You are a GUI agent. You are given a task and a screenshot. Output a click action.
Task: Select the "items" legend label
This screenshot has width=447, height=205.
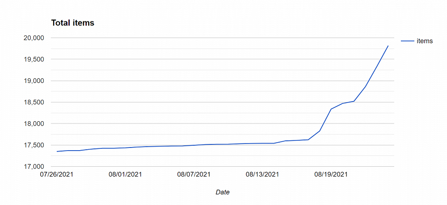click(x=425, y=41)
